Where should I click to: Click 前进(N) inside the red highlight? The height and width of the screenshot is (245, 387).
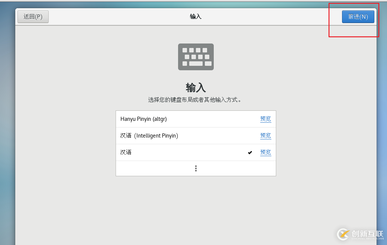[358, 16]
